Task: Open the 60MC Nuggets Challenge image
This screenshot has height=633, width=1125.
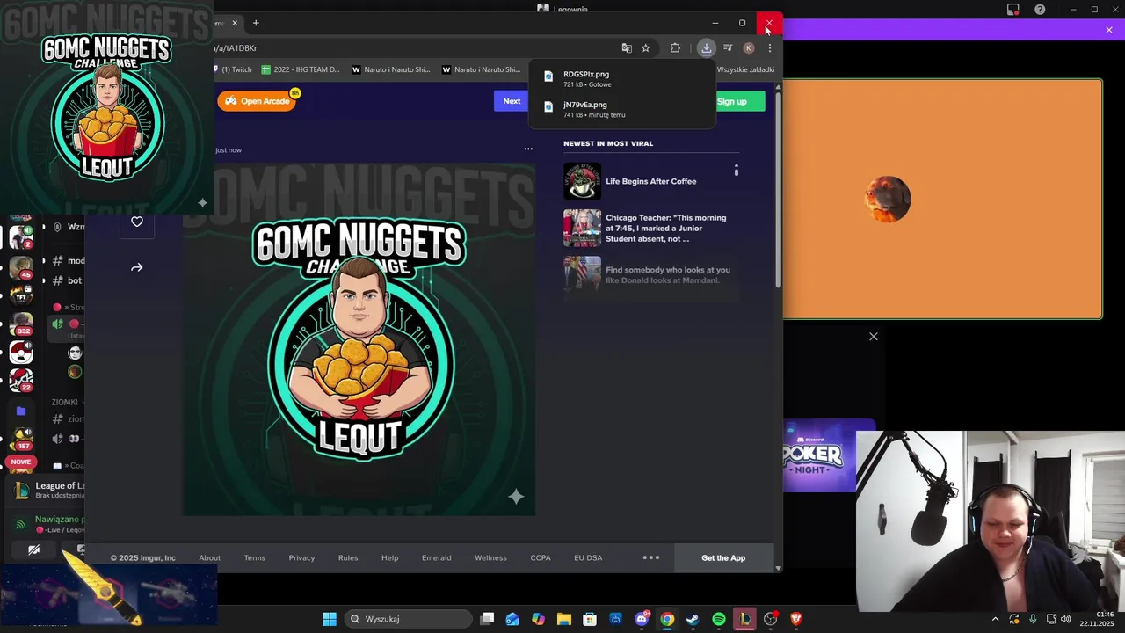Action: 359,339
